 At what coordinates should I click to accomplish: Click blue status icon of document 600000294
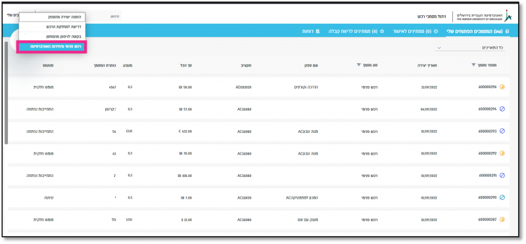[x=502, y=109]
